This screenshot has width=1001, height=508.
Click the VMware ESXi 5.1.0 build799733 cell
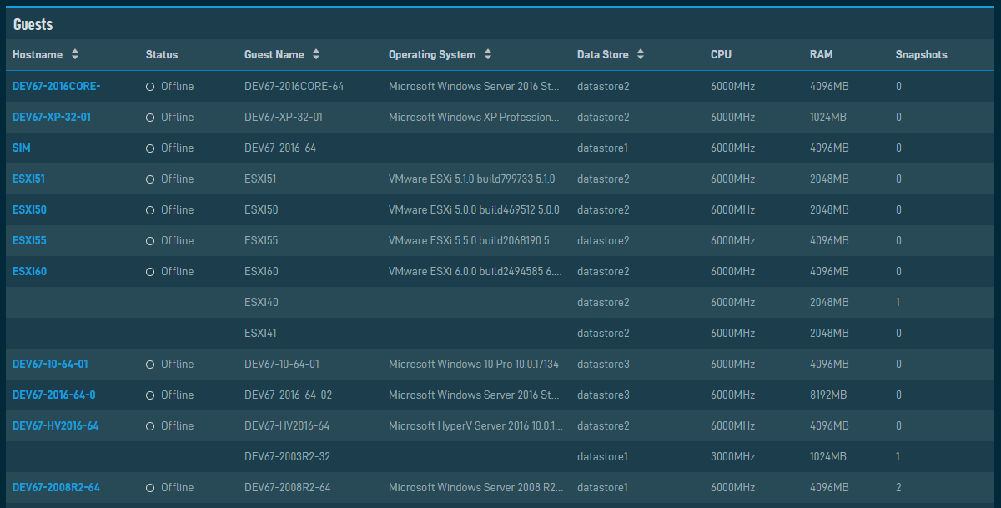[x=471, y=179]
